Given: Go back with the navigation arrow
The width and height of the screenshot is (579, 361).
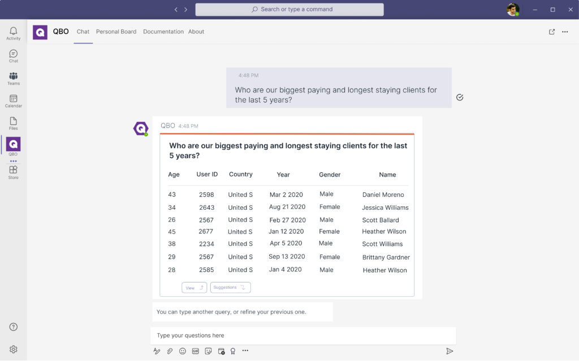Looking at the screenshot, I should coord(176,10).
